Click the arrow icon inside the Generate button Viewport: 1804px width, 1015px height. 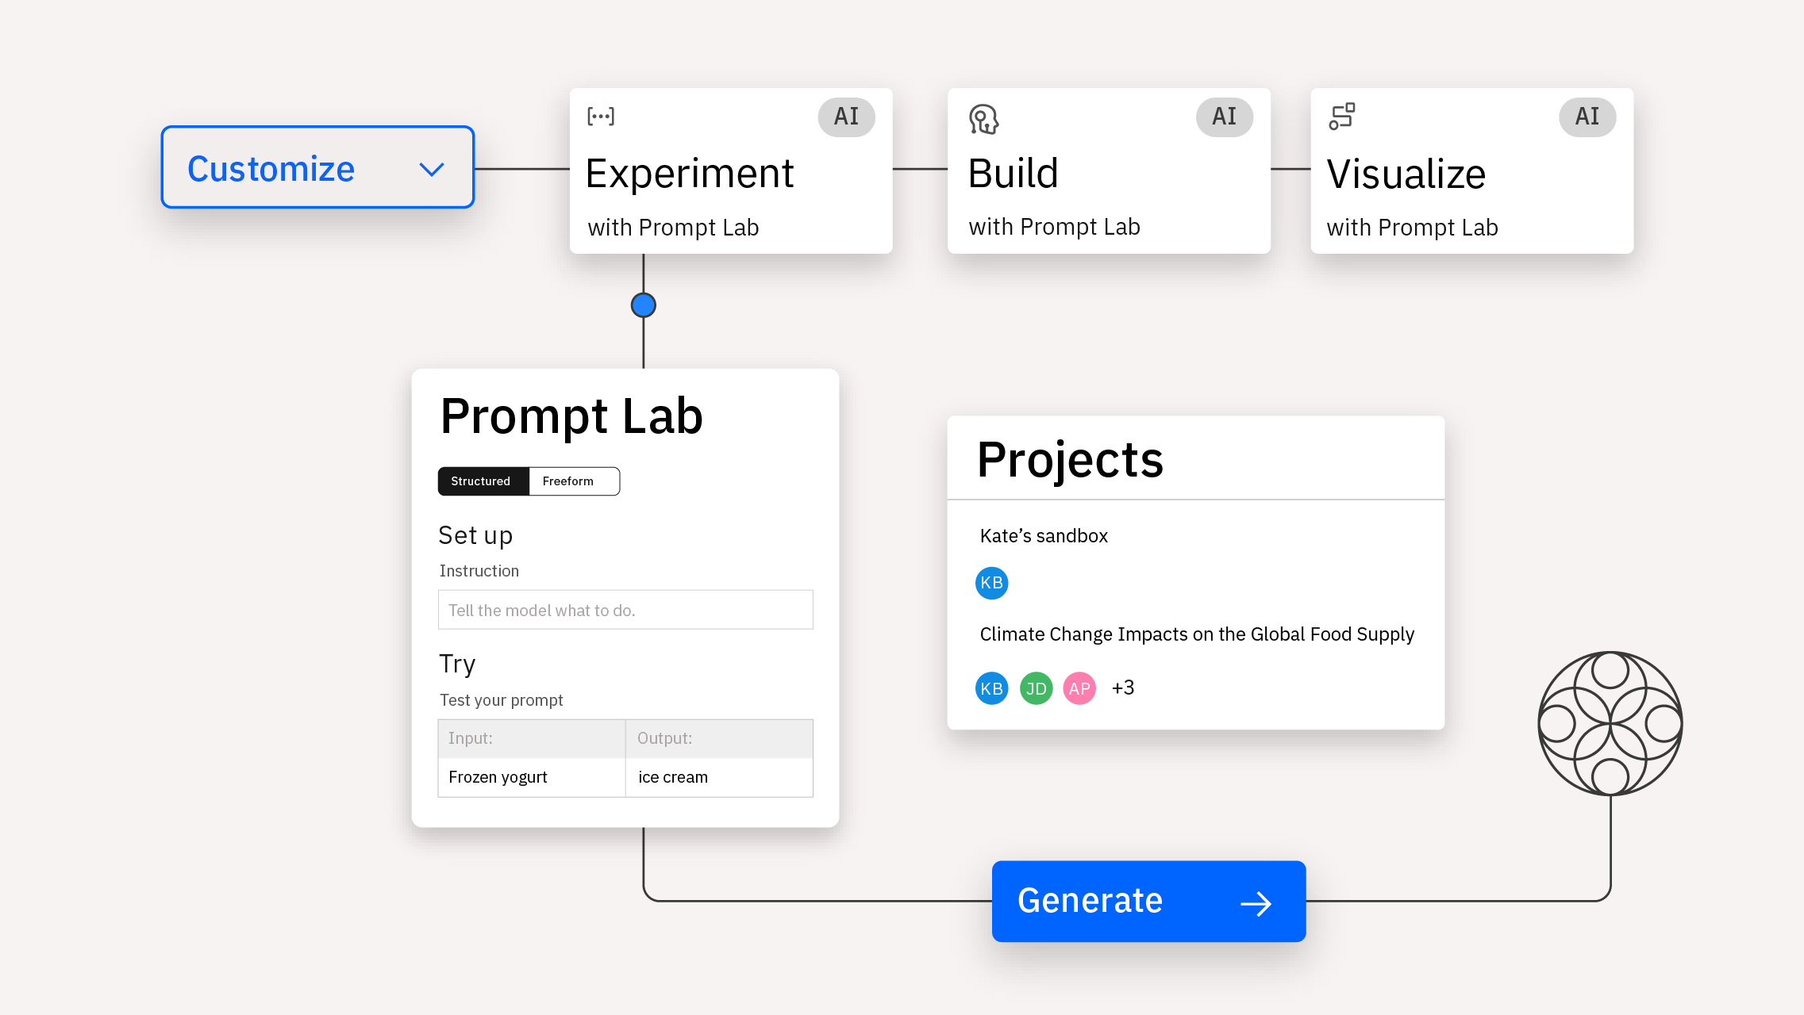coord(1256,902)
